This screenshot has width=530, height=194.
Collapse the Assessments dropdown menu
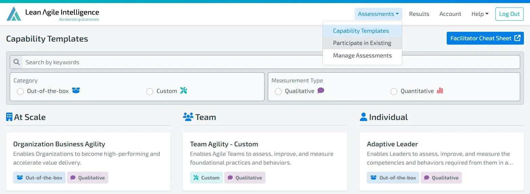pyautogui.click(x=378, y=14)
